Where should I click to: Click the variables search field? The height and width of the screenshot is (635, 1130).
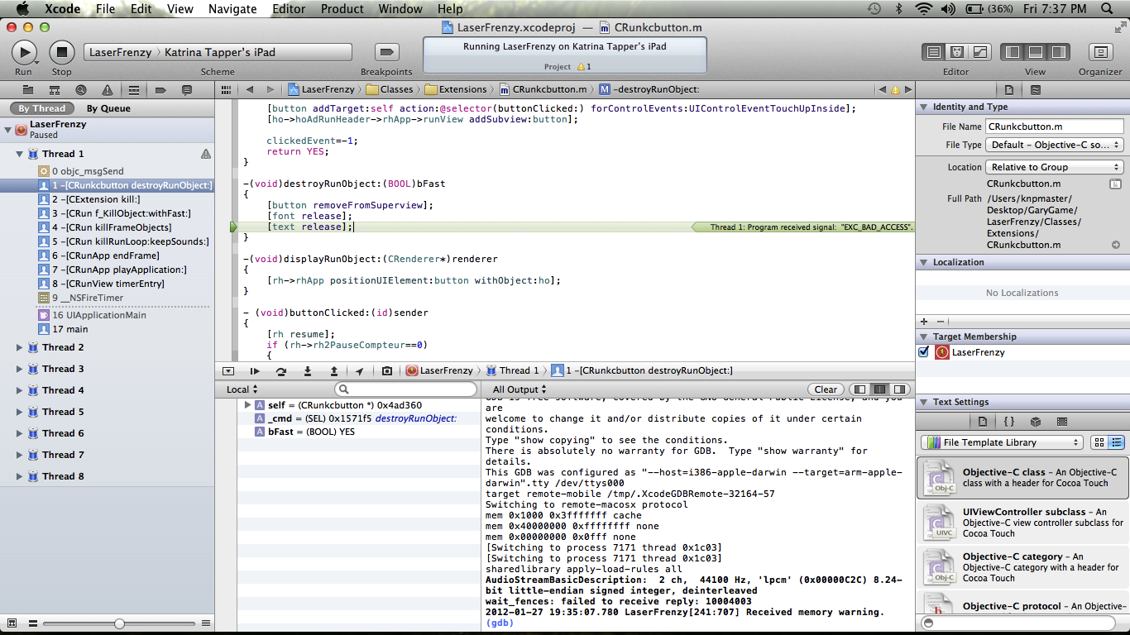coord(406,389)
